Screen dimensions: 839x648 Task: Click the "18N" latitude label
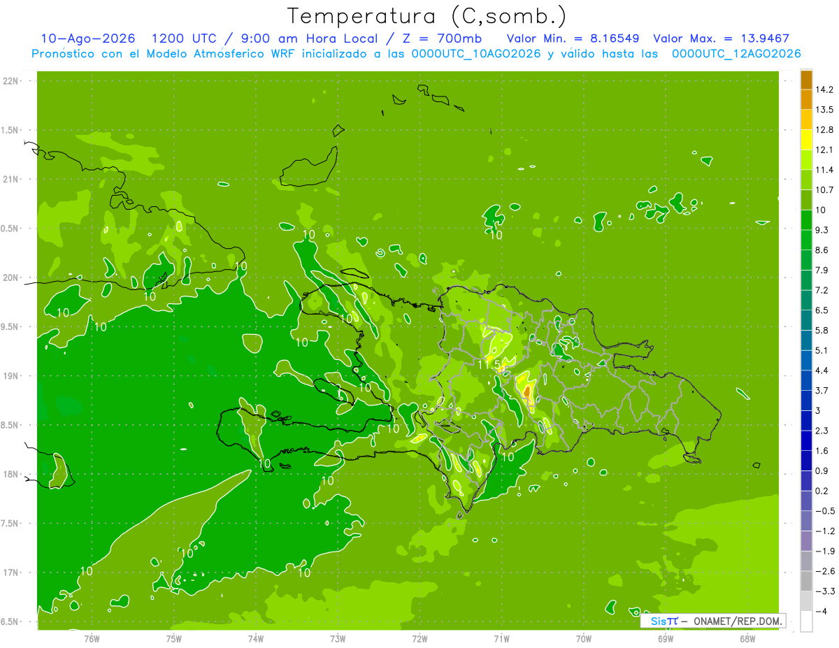pyautogui.click(x=11, y=474)
